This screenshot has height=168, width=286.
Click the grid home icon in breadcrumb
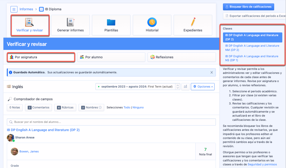(x=14, y=9)
